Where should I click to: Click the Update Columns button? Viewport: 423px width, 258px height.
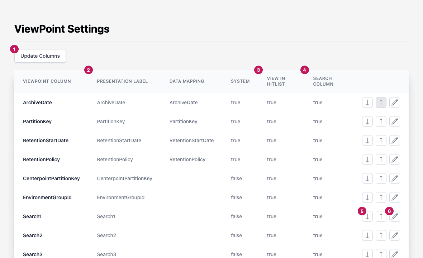click(40, 56)
